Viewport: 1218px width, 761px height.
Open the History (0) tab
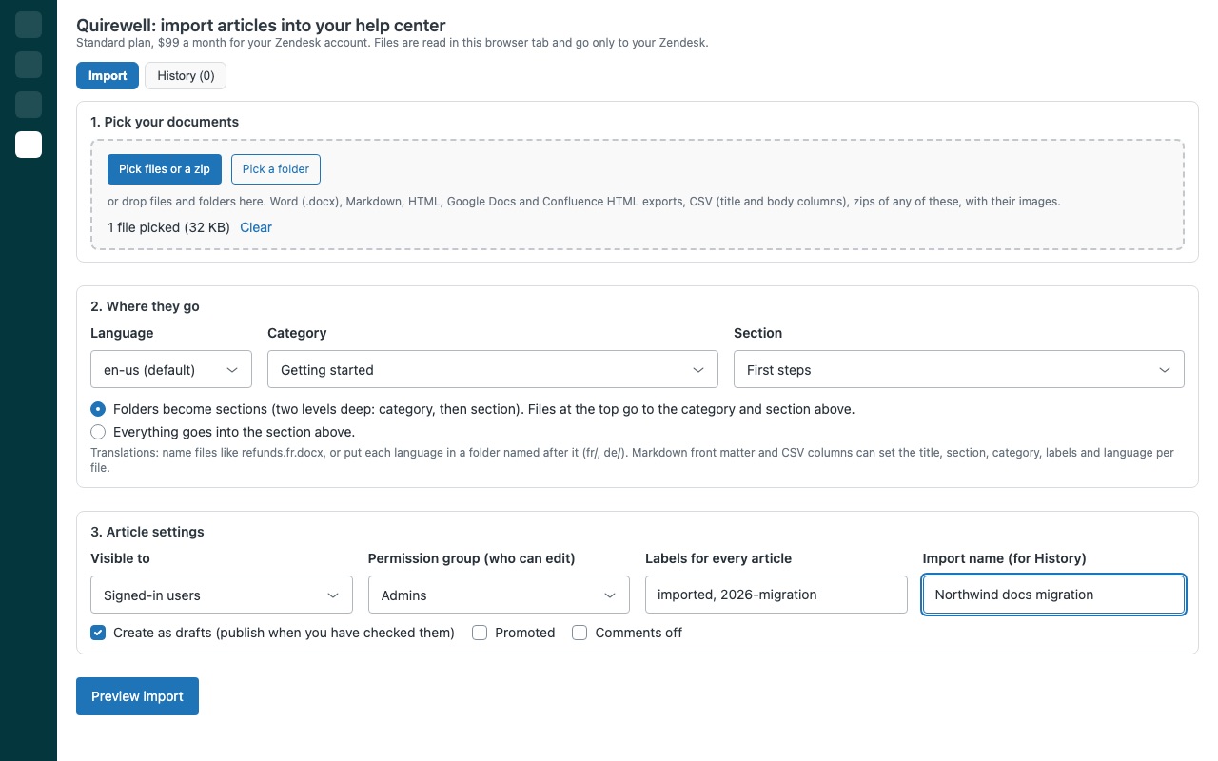pos(186,76)
